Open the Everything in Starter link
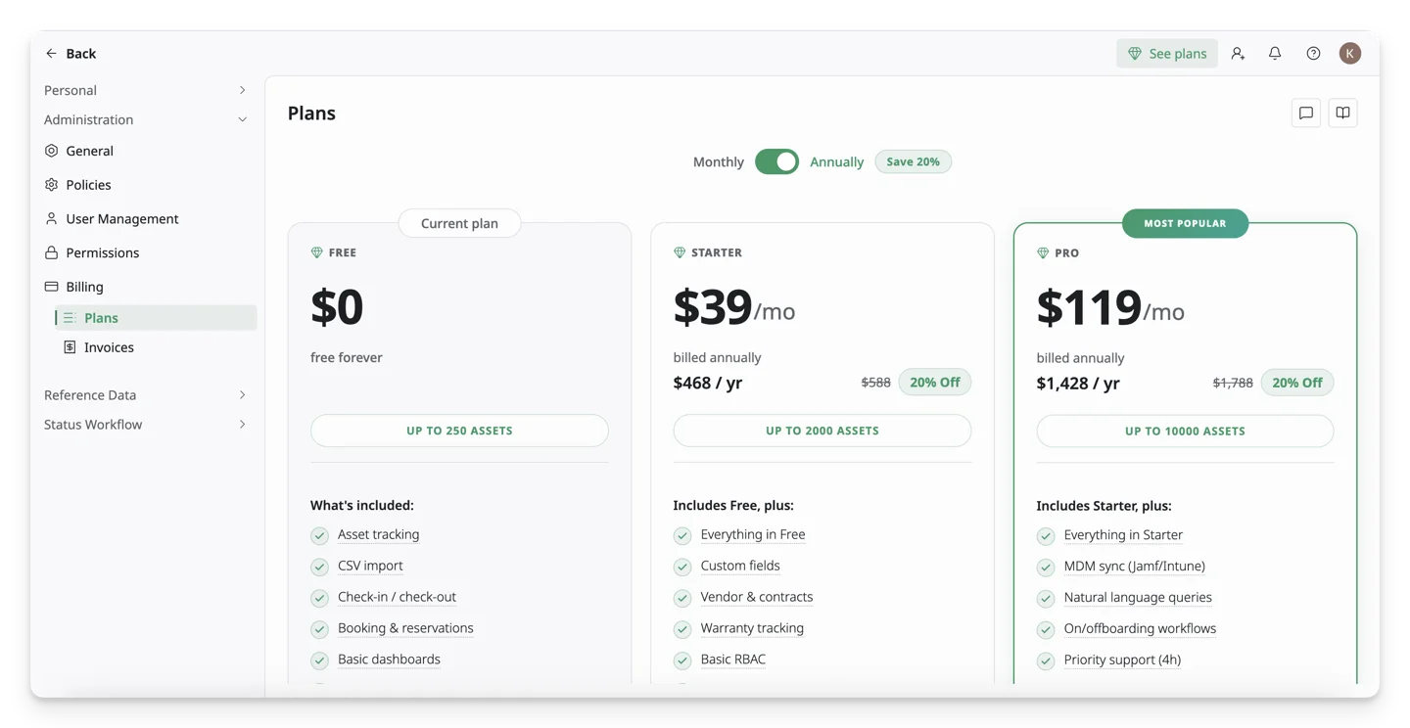Image resolution: width=1410 pixels, height=728 pixels. click(x=1123, y=535)
